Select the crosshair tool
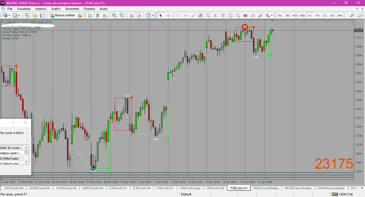Viewport: 365px width, 197px height. click(x=168, y=15)
